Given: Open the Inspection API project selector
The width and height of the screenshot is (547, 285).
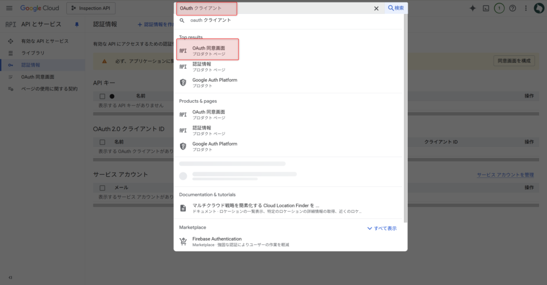Looking at the screenshot, I should [91, 9].
